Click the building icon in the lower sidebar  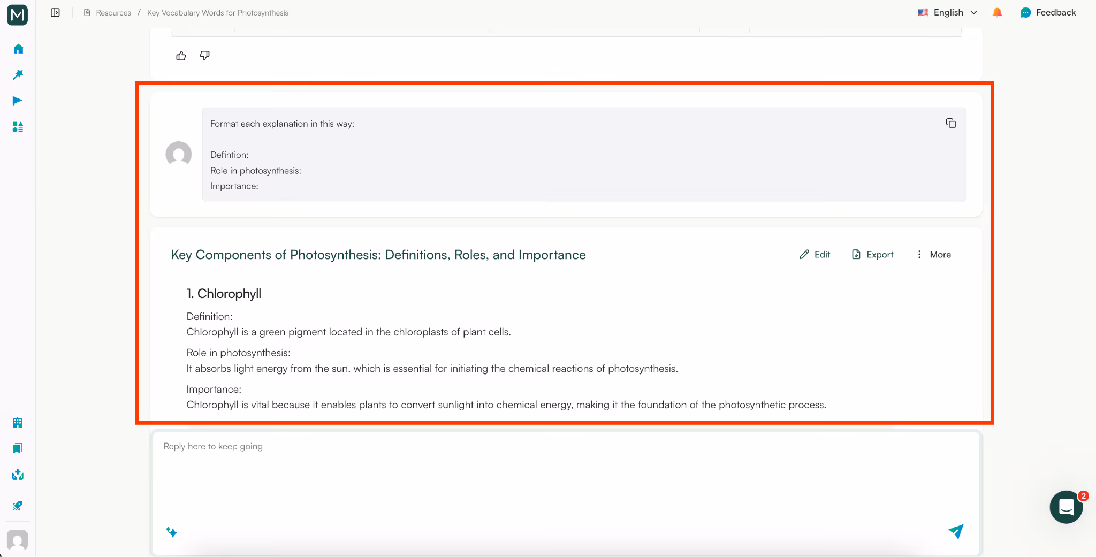[x=18, y=423]
